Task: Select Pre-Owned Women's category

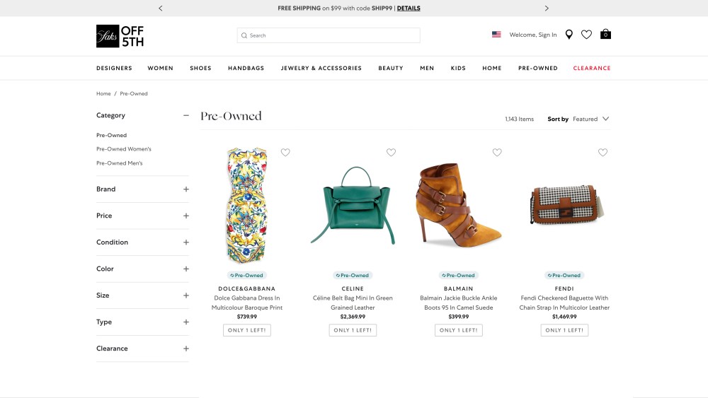Action: [124, 149]
